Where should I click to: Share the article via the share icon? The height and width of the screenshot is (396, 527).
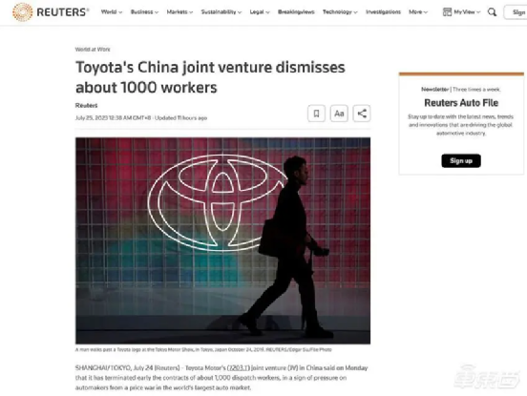click(x=362, y=114)
